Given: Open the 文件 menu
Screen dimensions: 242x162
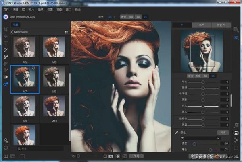Looking at the screenshot, I should tap(6, 9).
